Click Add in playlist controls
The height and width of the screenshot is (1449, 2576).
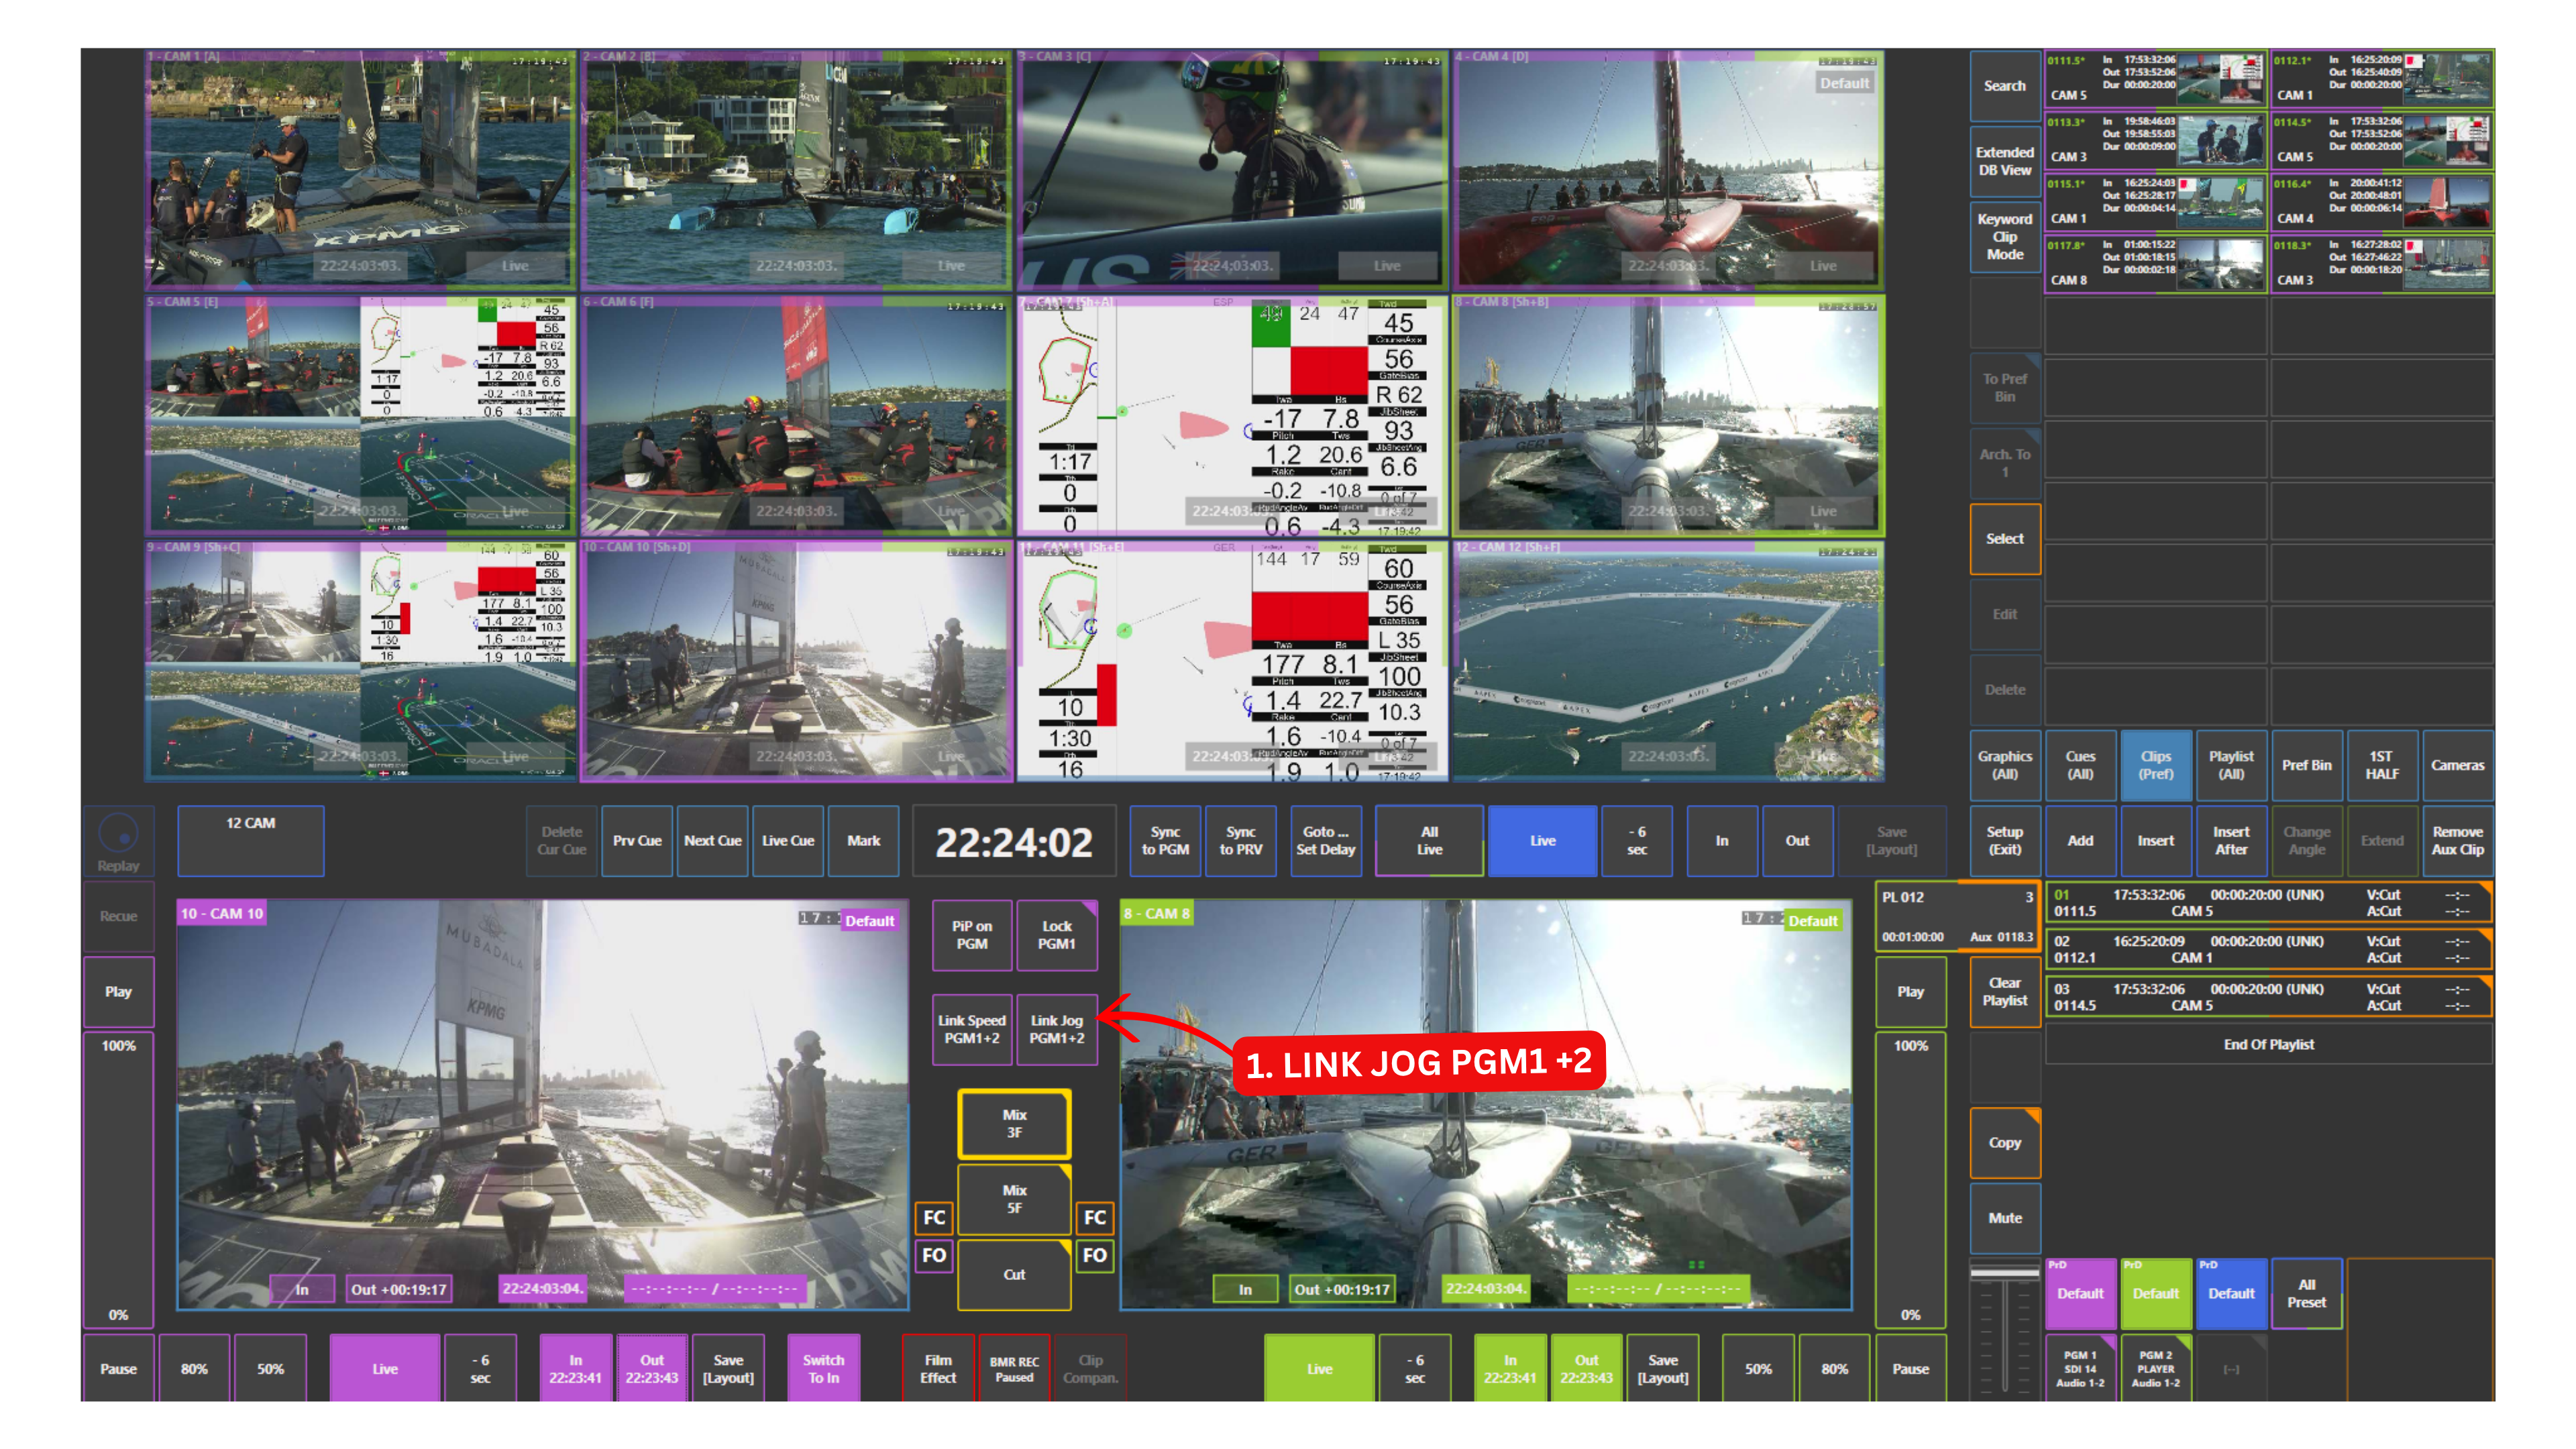(2080, 840)
